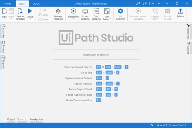Click Go to File label
The height and width of the screenshot is (128, 192).
(x=86, y=73)
